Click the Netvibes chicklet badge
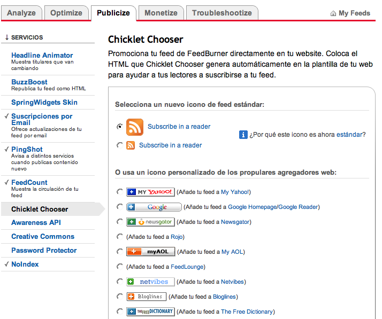This screenshot has height=319, width=382. pyautogui.click(x=150, y=282)
